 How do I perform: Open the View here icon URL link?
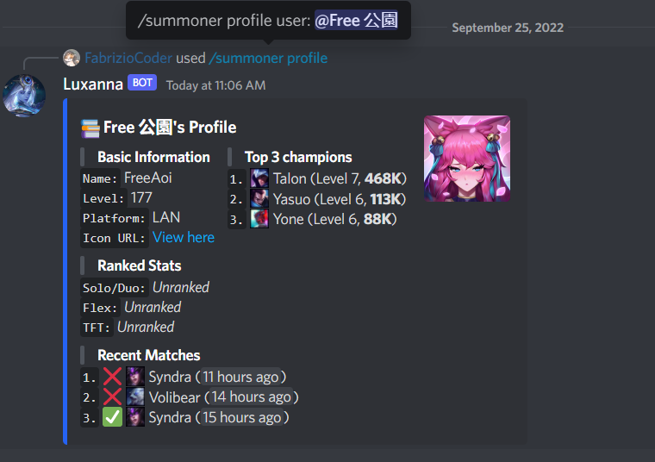[x=184, y=237]
